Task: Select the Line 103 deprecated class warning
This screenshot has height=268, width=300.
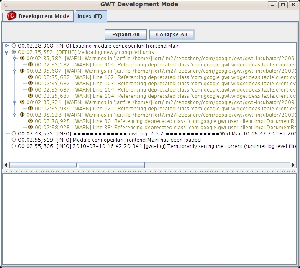Action: pos(165,84)
